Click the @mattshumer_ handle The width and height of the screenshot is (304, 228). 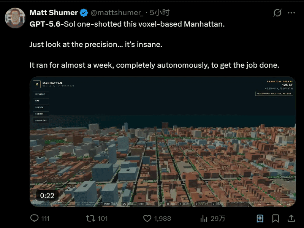pos(117,13)
